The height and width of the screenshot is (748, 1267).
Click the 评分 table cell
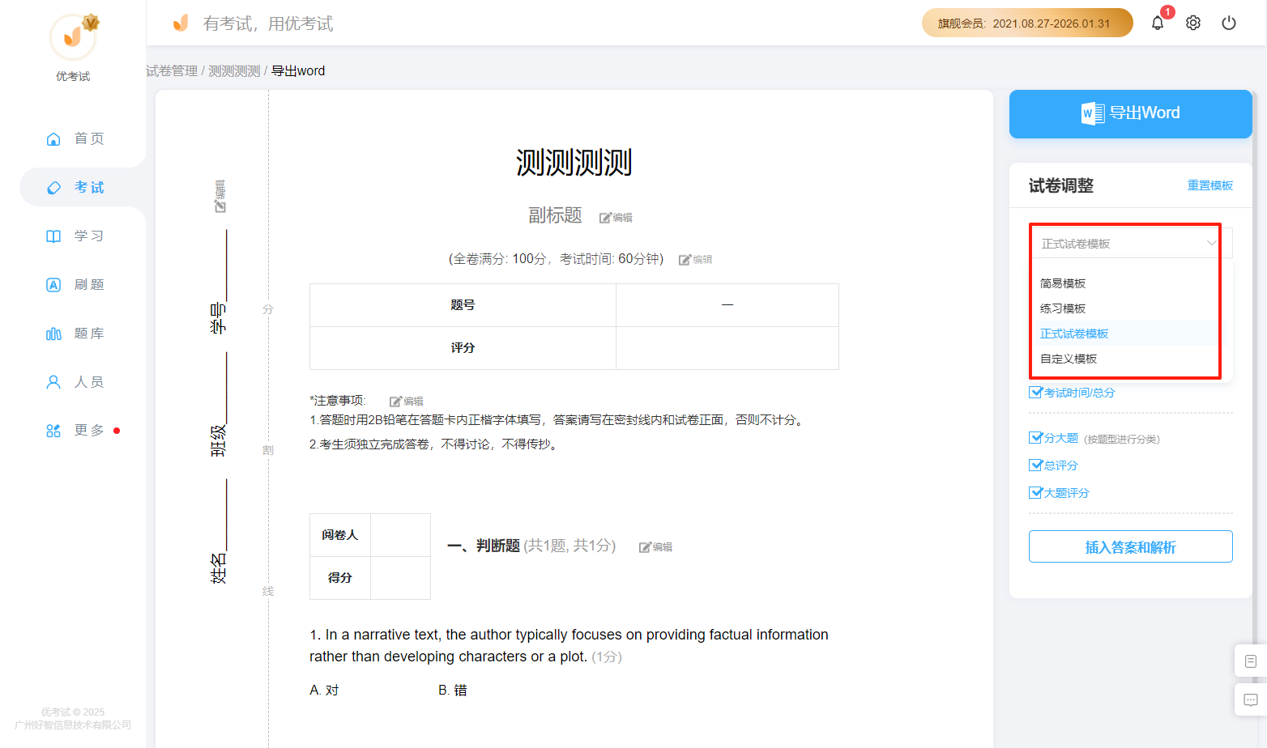[463, 348]
